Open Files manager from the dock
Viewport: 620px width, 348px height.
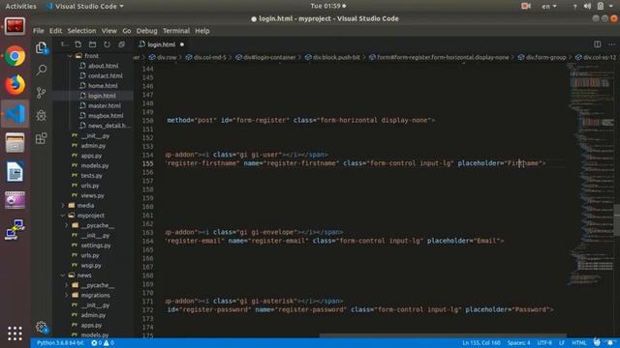pos(15,142)
